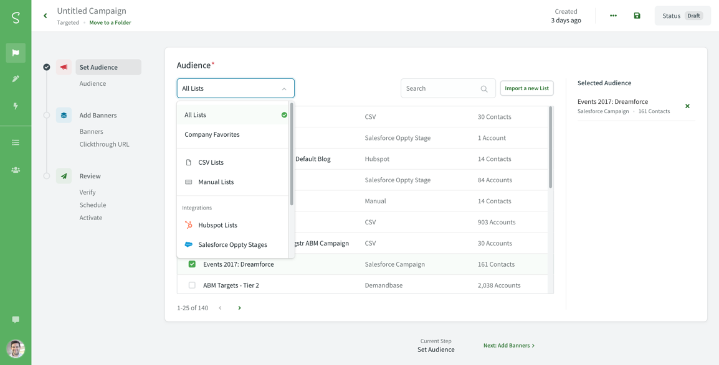Viewport: 719px width, 365px height.
Task: Save campaign with the floppy disk icon
Action: click(637, 16)
